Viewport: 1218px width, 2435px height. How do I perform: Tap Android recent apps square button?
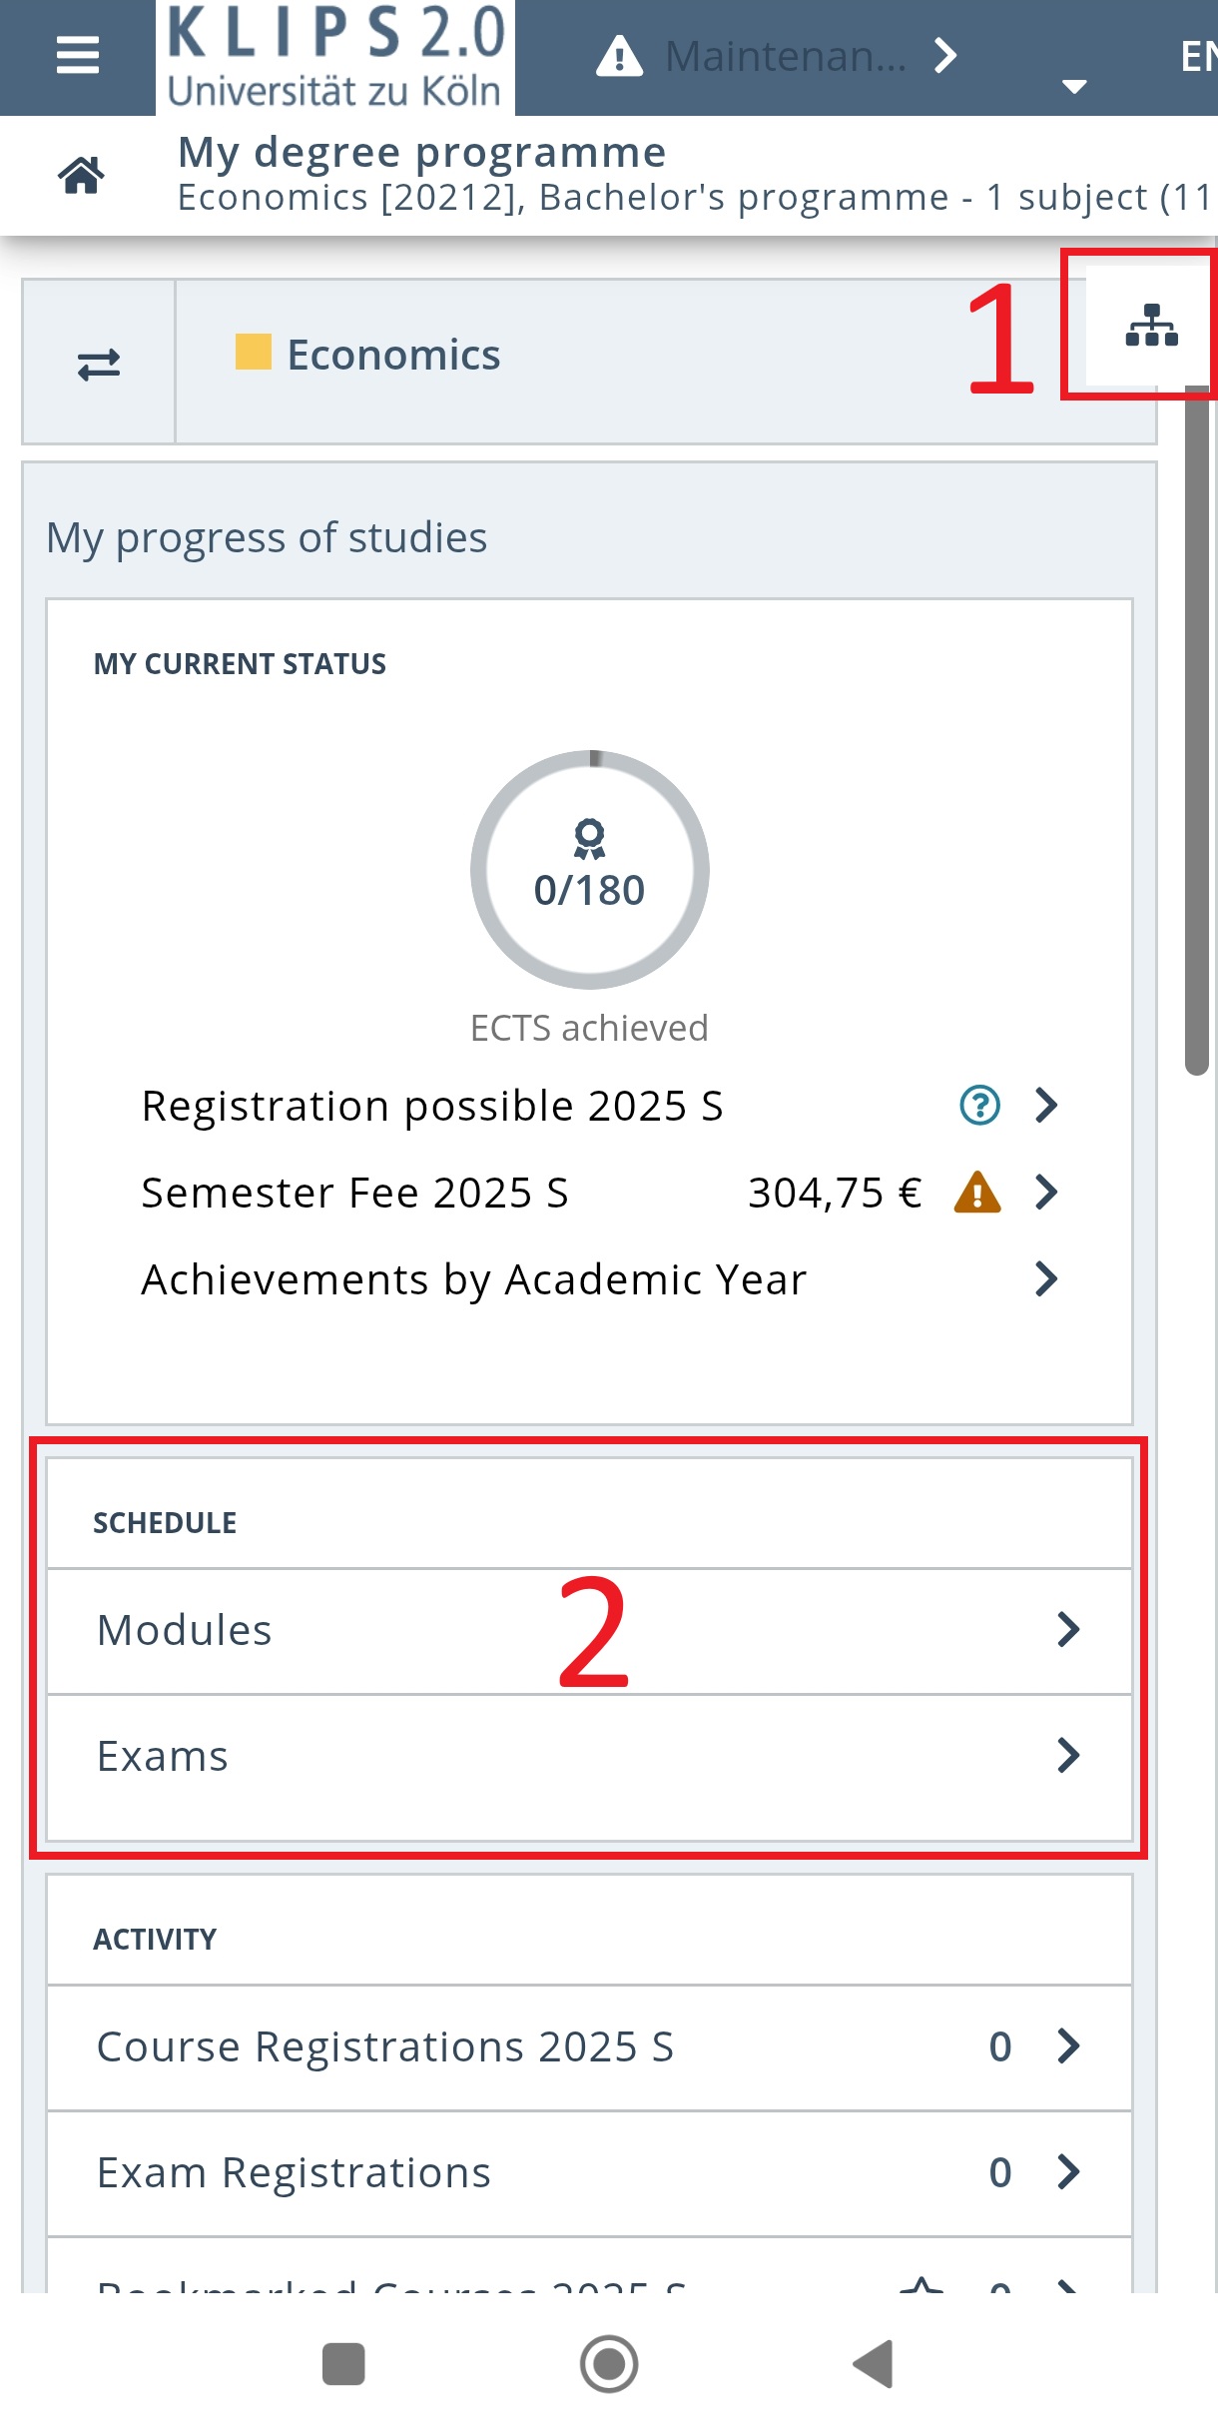click(x=343, y=2364)
